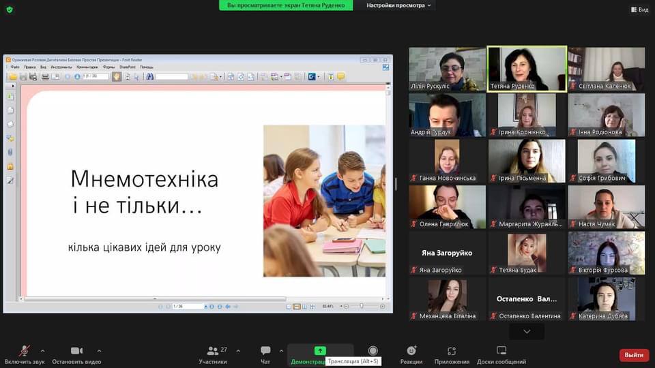
Task: Click the green Демонстрация share screen icon
Action: pos(320,350)
